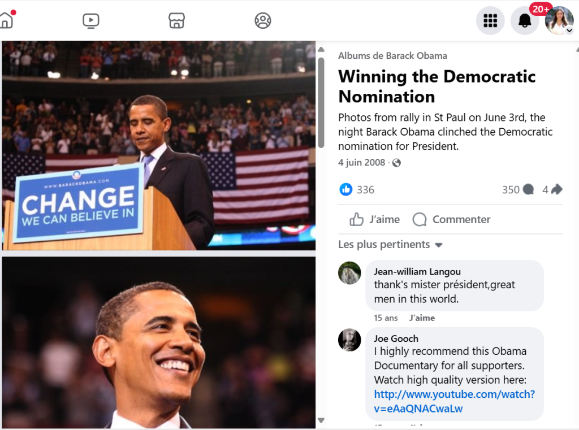
Task: Open Jean-william Langou's profile name
Action: [x=417, y=272]
